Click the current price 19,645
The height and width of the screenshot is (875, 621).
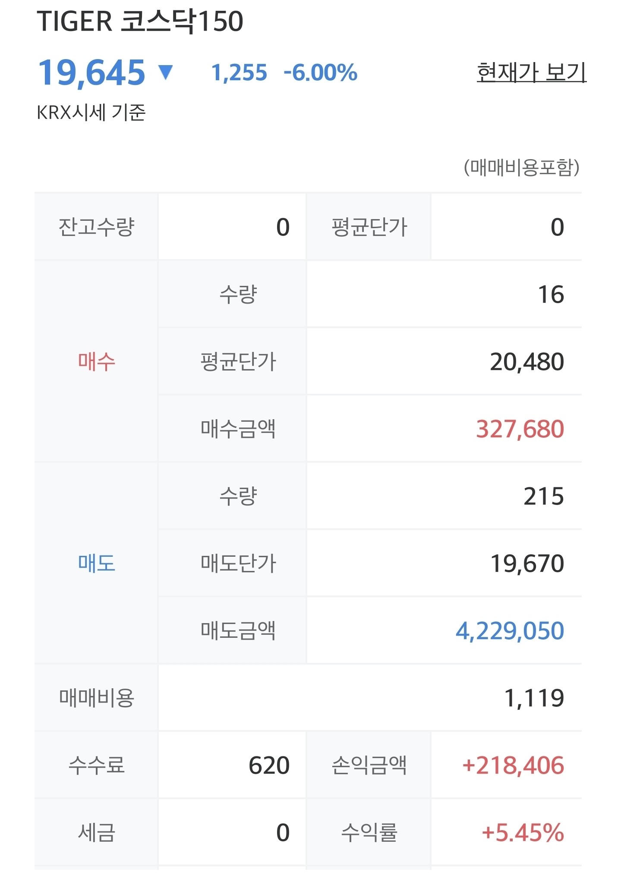pyautogui.click(x=92, y=72)
